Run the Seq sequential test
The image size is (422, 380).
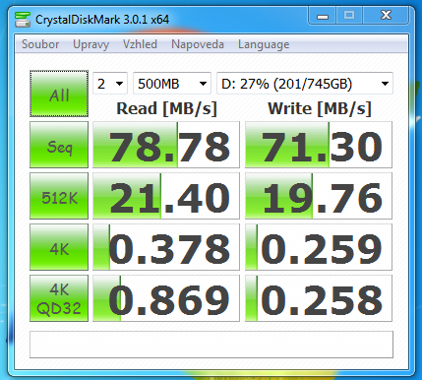tap(59, 145)
